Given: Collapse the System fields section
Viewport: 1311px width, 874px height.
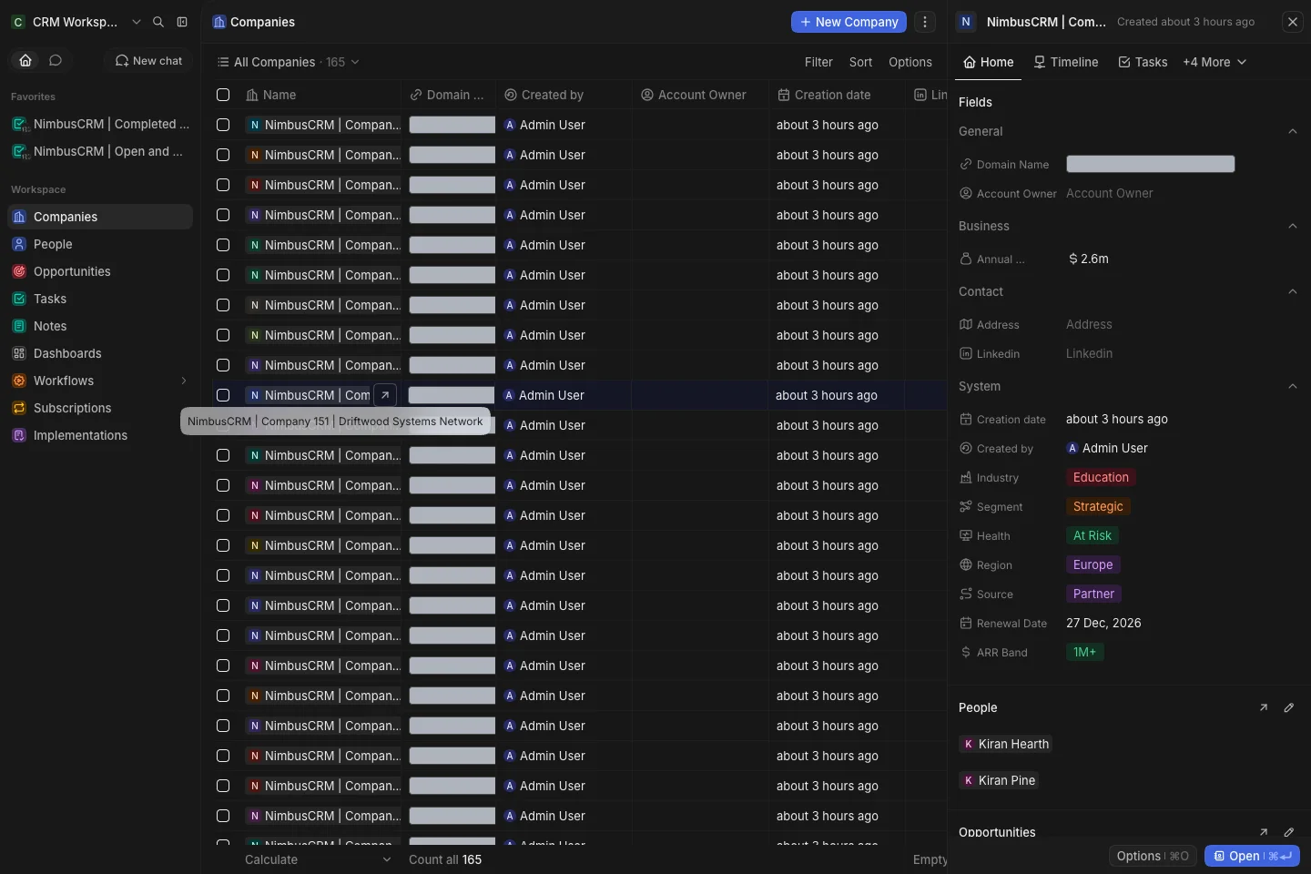Looking at the screenshot, I should [x=1293, y=386].
